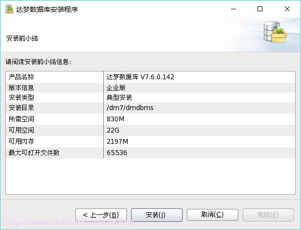Close the installer window
Image resolution: width=301 pixels, height=230 pixels.
tap(287, 9)
